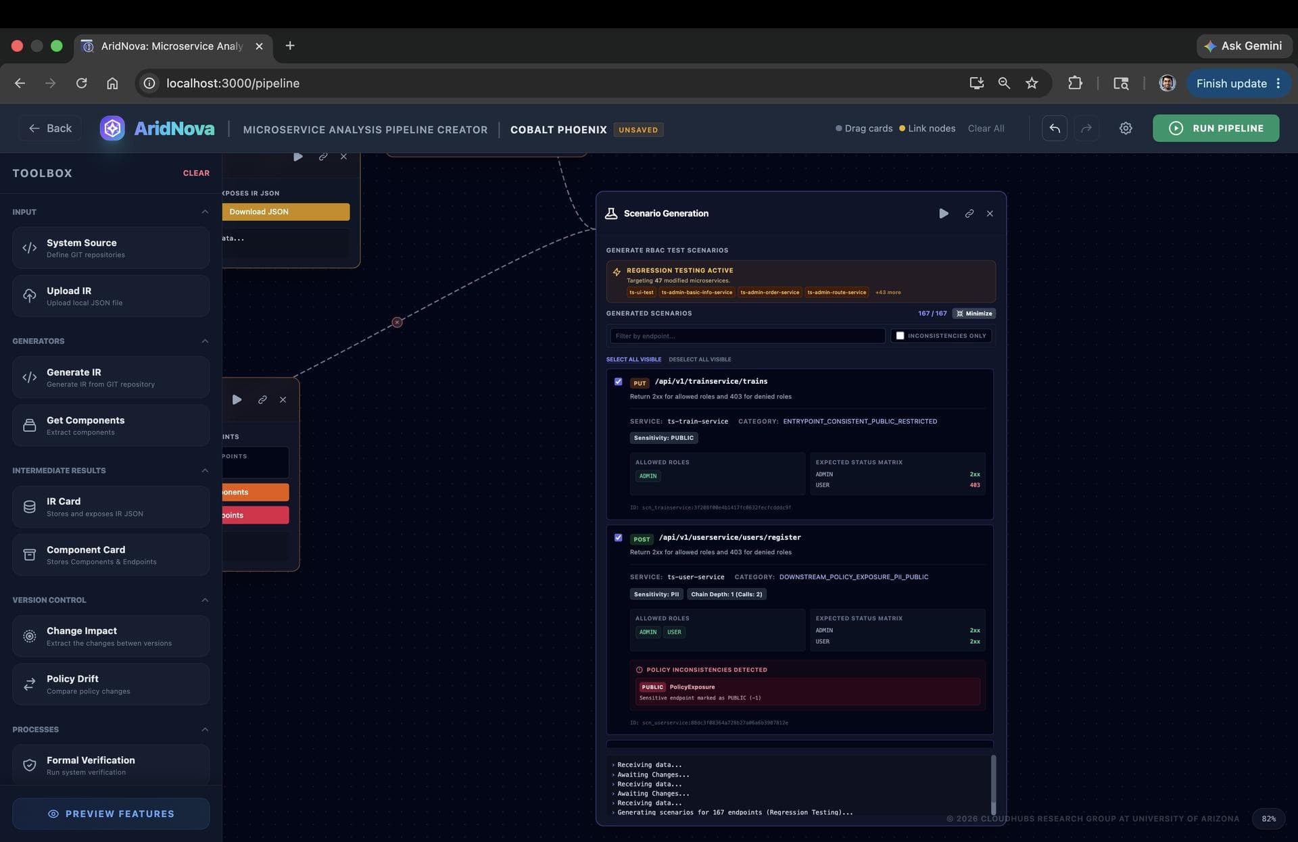Click Run Pipeline button
Image resolution: width=1298 pixels, height=842 pixels.
[x=1216, y=128]
